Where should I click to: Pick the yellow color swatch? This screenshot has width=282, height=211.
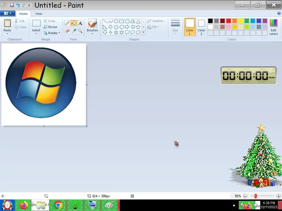(241, 21)
